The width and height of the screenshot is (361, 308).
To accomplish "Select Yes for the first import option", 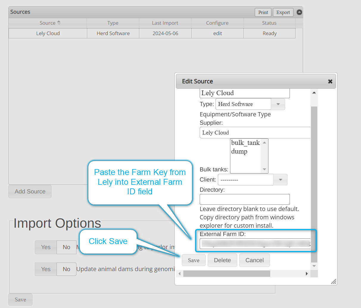I will tap(46, 247).
